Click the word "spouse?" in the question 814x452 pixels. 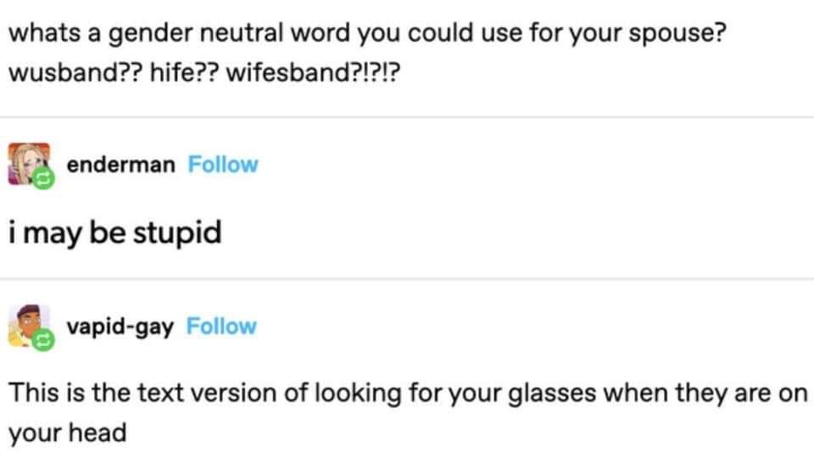pos(677,34)
